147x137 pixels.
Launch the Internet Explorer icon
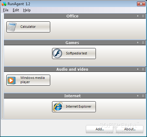pos(58,107)
